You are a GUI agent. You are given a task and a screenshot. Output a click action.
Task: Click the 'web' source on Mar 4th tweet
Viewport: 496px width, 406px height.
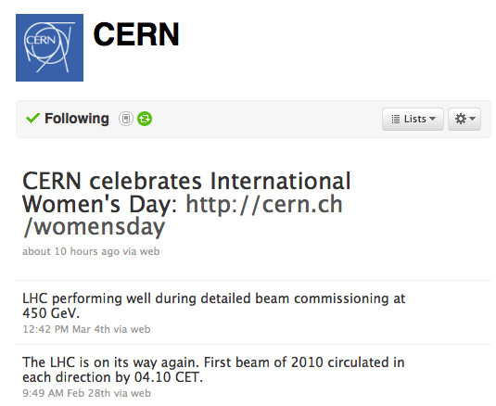pyautogui.click(x=140, y=329)
